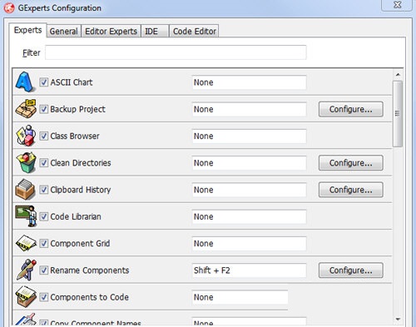Click the Components to Code box icon
The image size is (416, 327).
click(x=26, y=297)
